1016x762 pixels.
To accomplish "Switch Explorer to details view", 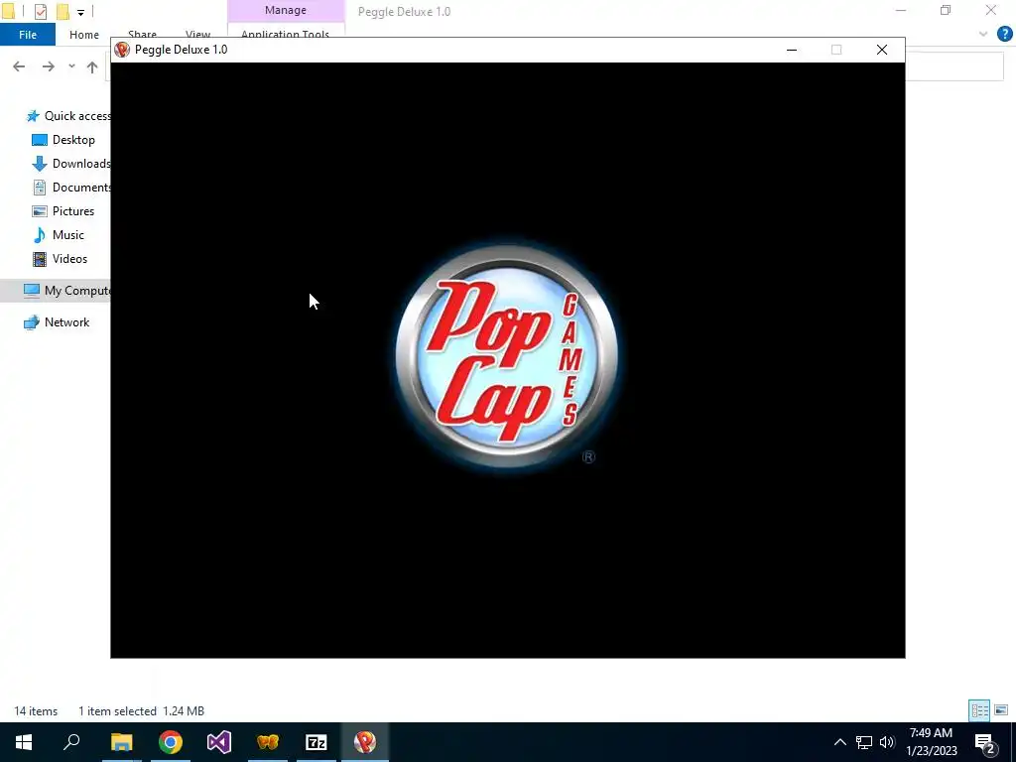I will pyautogui.click(x=979, y=710).
